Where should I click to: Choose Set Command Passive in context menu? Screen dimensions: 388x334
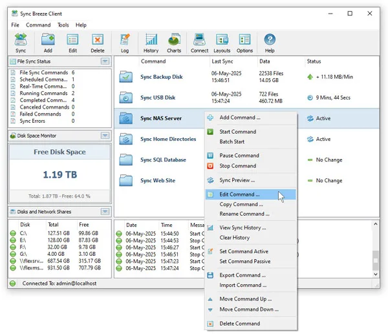[x=251, y=261]
